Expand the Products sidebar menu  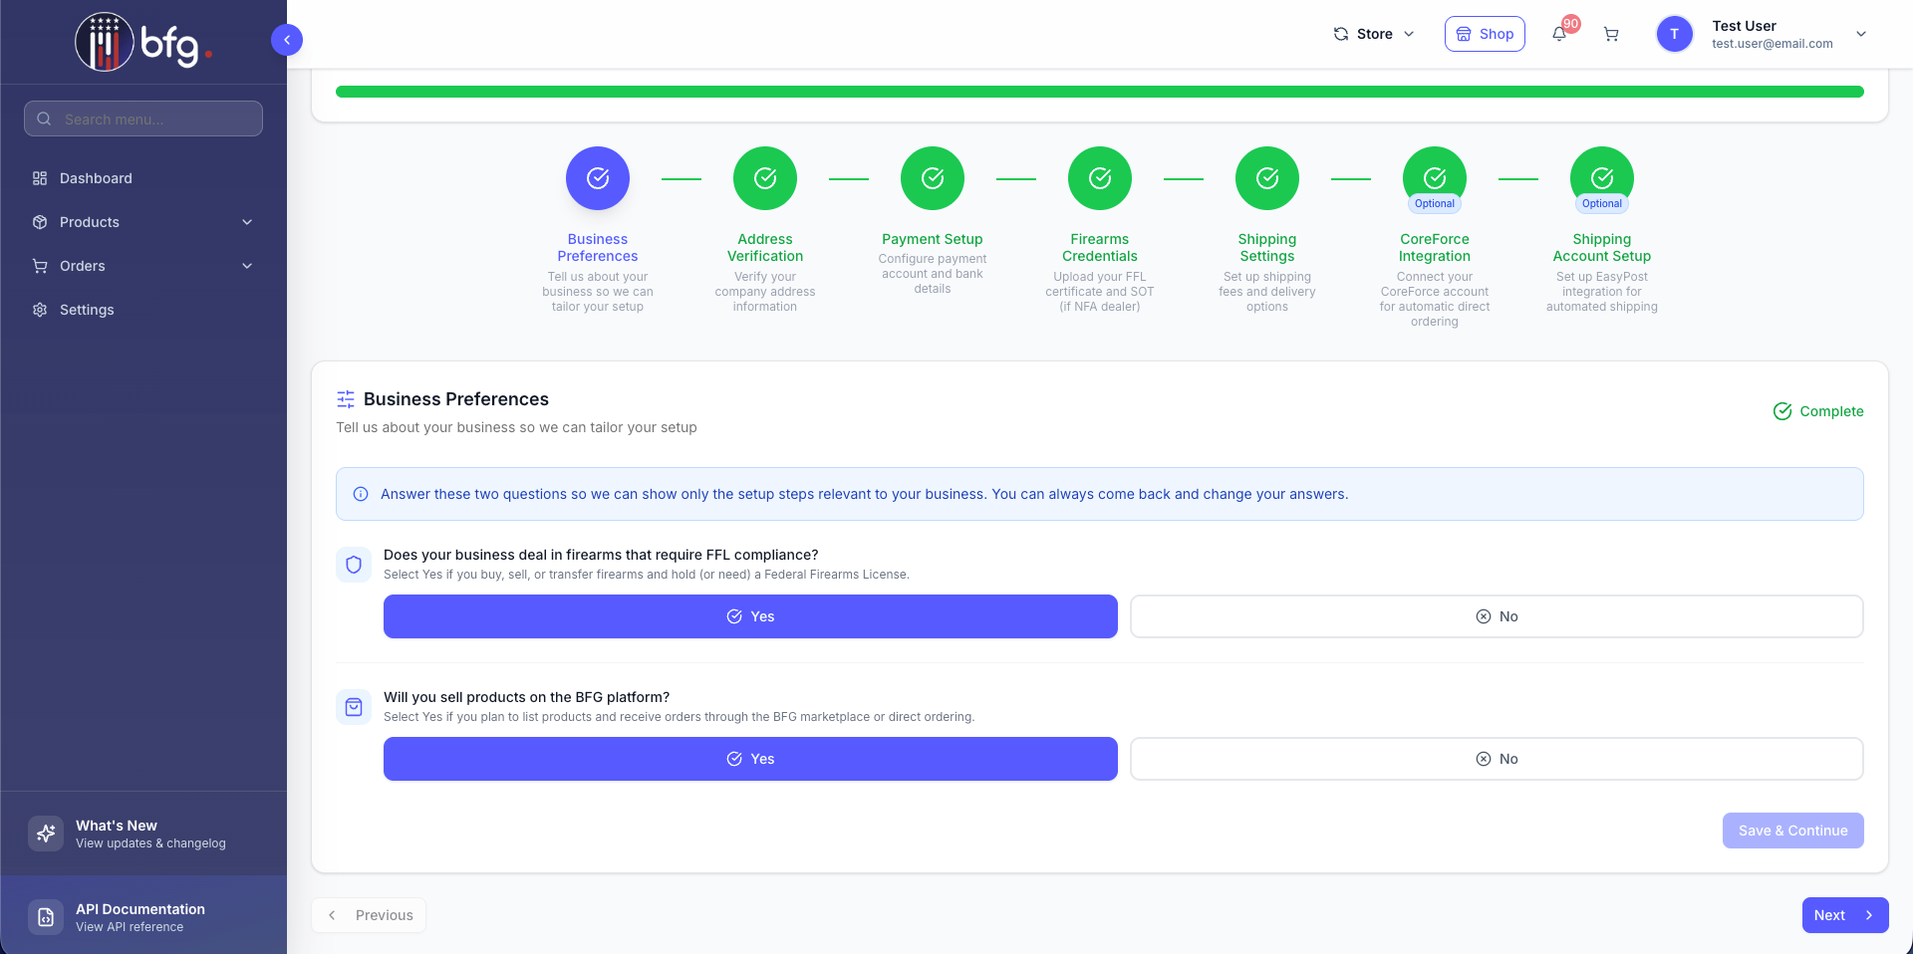pos(143,222)
